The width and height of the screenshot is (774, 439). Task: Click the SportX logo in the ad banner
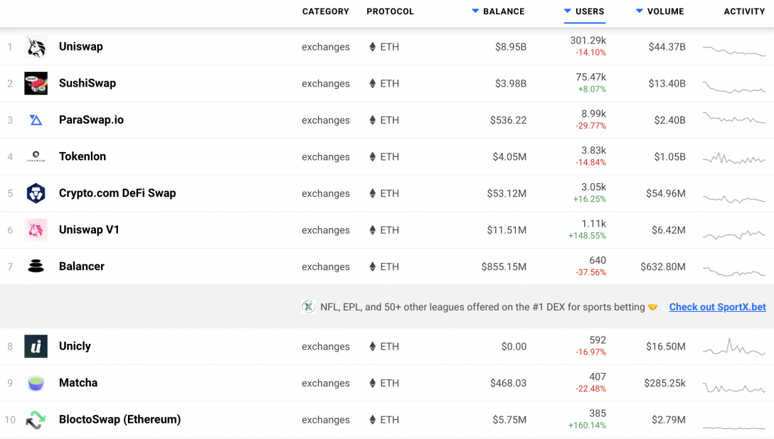(309, 307)
